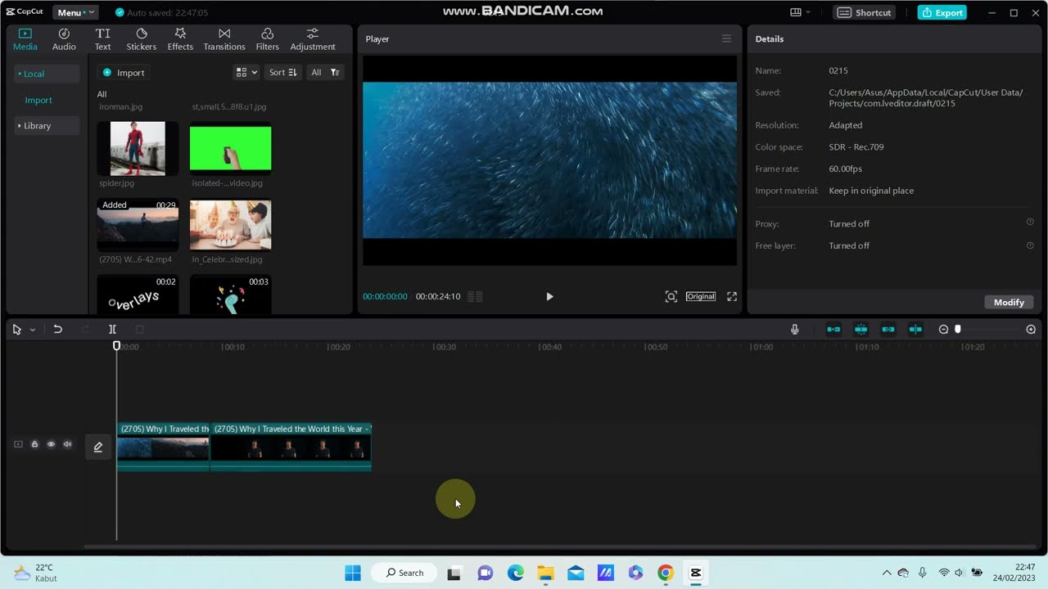
Task: Open the All media filter dropdown
Action: coord(325,73)
